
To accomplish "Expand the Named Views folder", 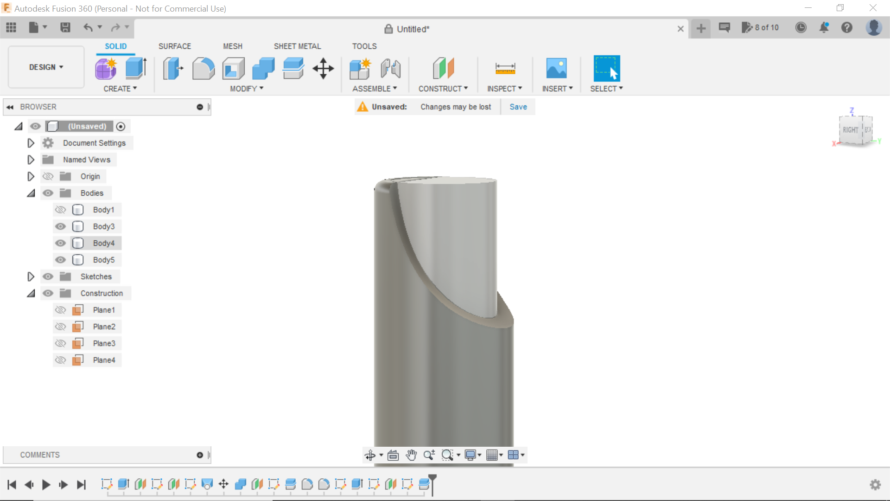I will (x=31, y=160).
